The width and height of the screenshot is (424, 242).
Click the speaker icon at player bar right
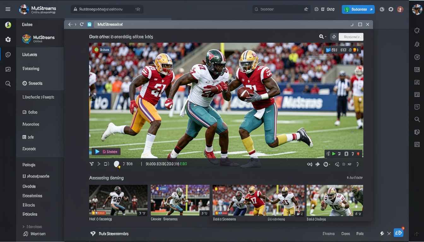(x=337, y=164)
